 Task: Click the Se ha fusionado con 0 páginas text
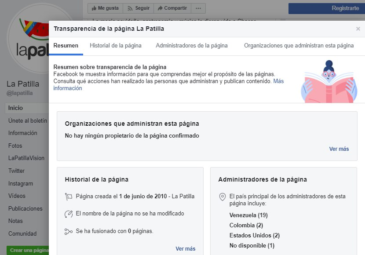click(x=114, y=231)
